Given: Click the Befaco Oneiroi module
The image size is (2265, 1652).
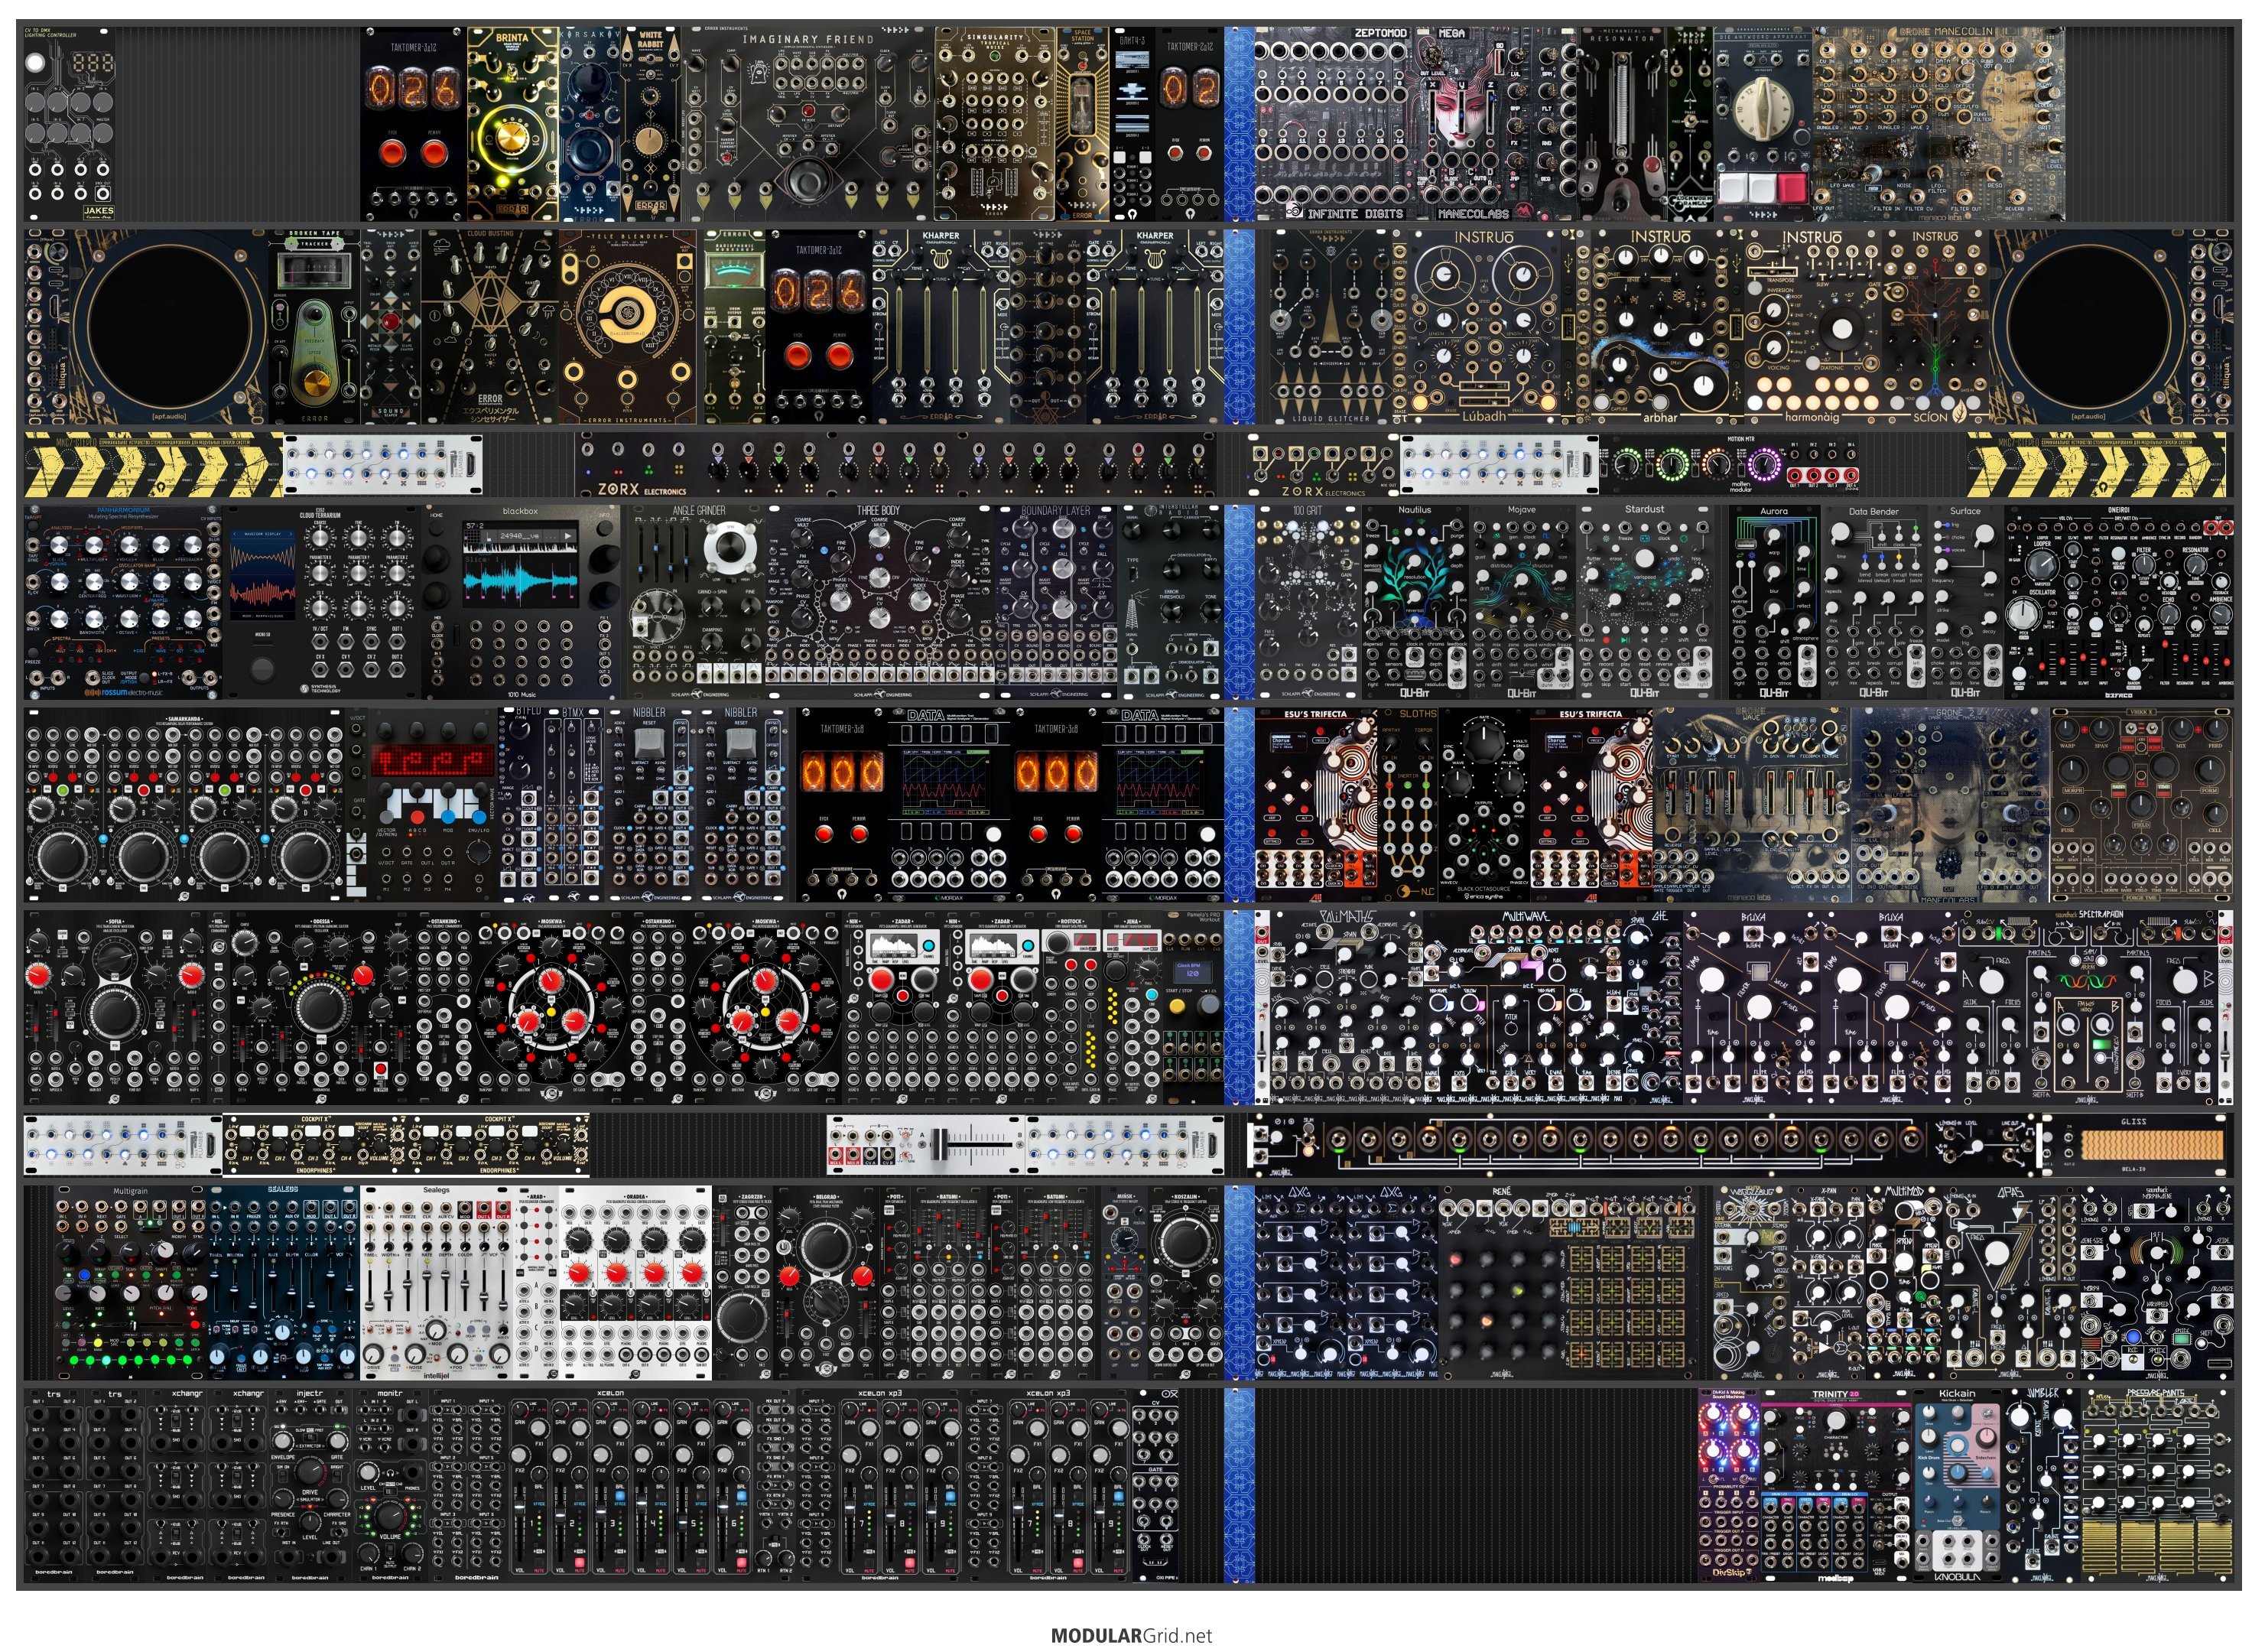Looking at the screenshot, I should 2119,602.
